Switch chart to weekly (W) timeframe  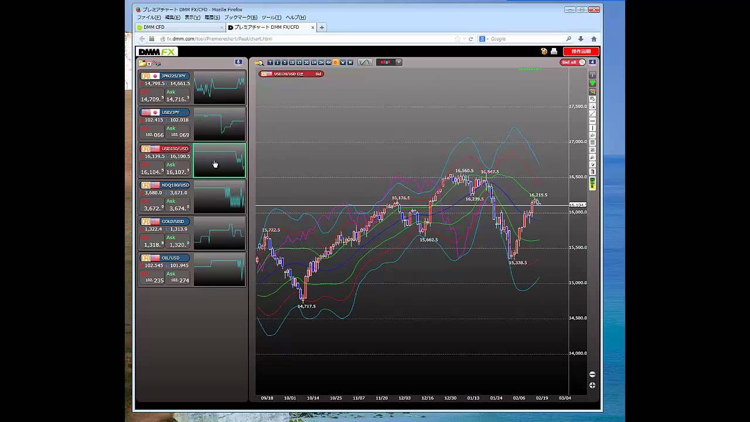(343, 63)
